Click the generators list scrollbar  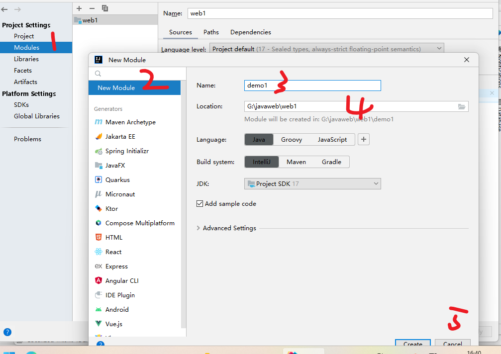(184, 204)
